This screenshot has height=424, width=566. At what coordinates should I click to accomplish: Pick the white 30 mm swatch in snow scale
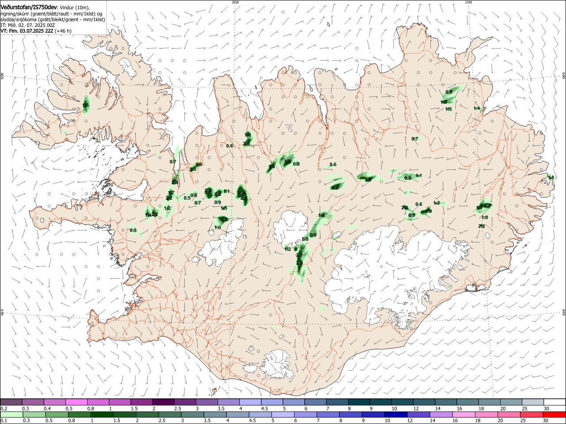click(555, 402)
